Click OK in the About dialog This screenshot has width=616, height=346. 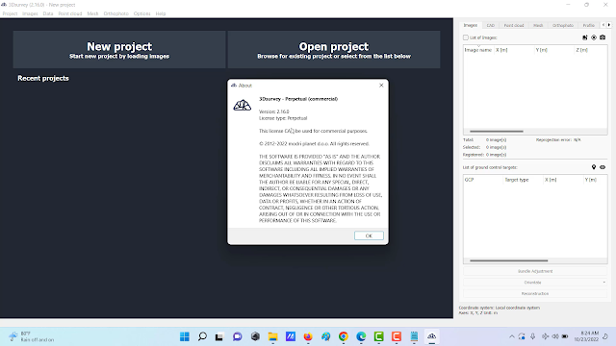coord(369,235)
